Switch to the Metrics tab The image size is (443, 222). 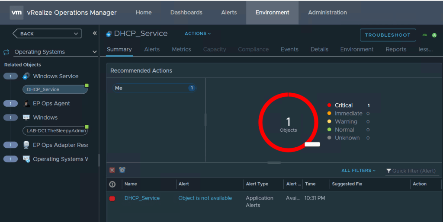181,49
